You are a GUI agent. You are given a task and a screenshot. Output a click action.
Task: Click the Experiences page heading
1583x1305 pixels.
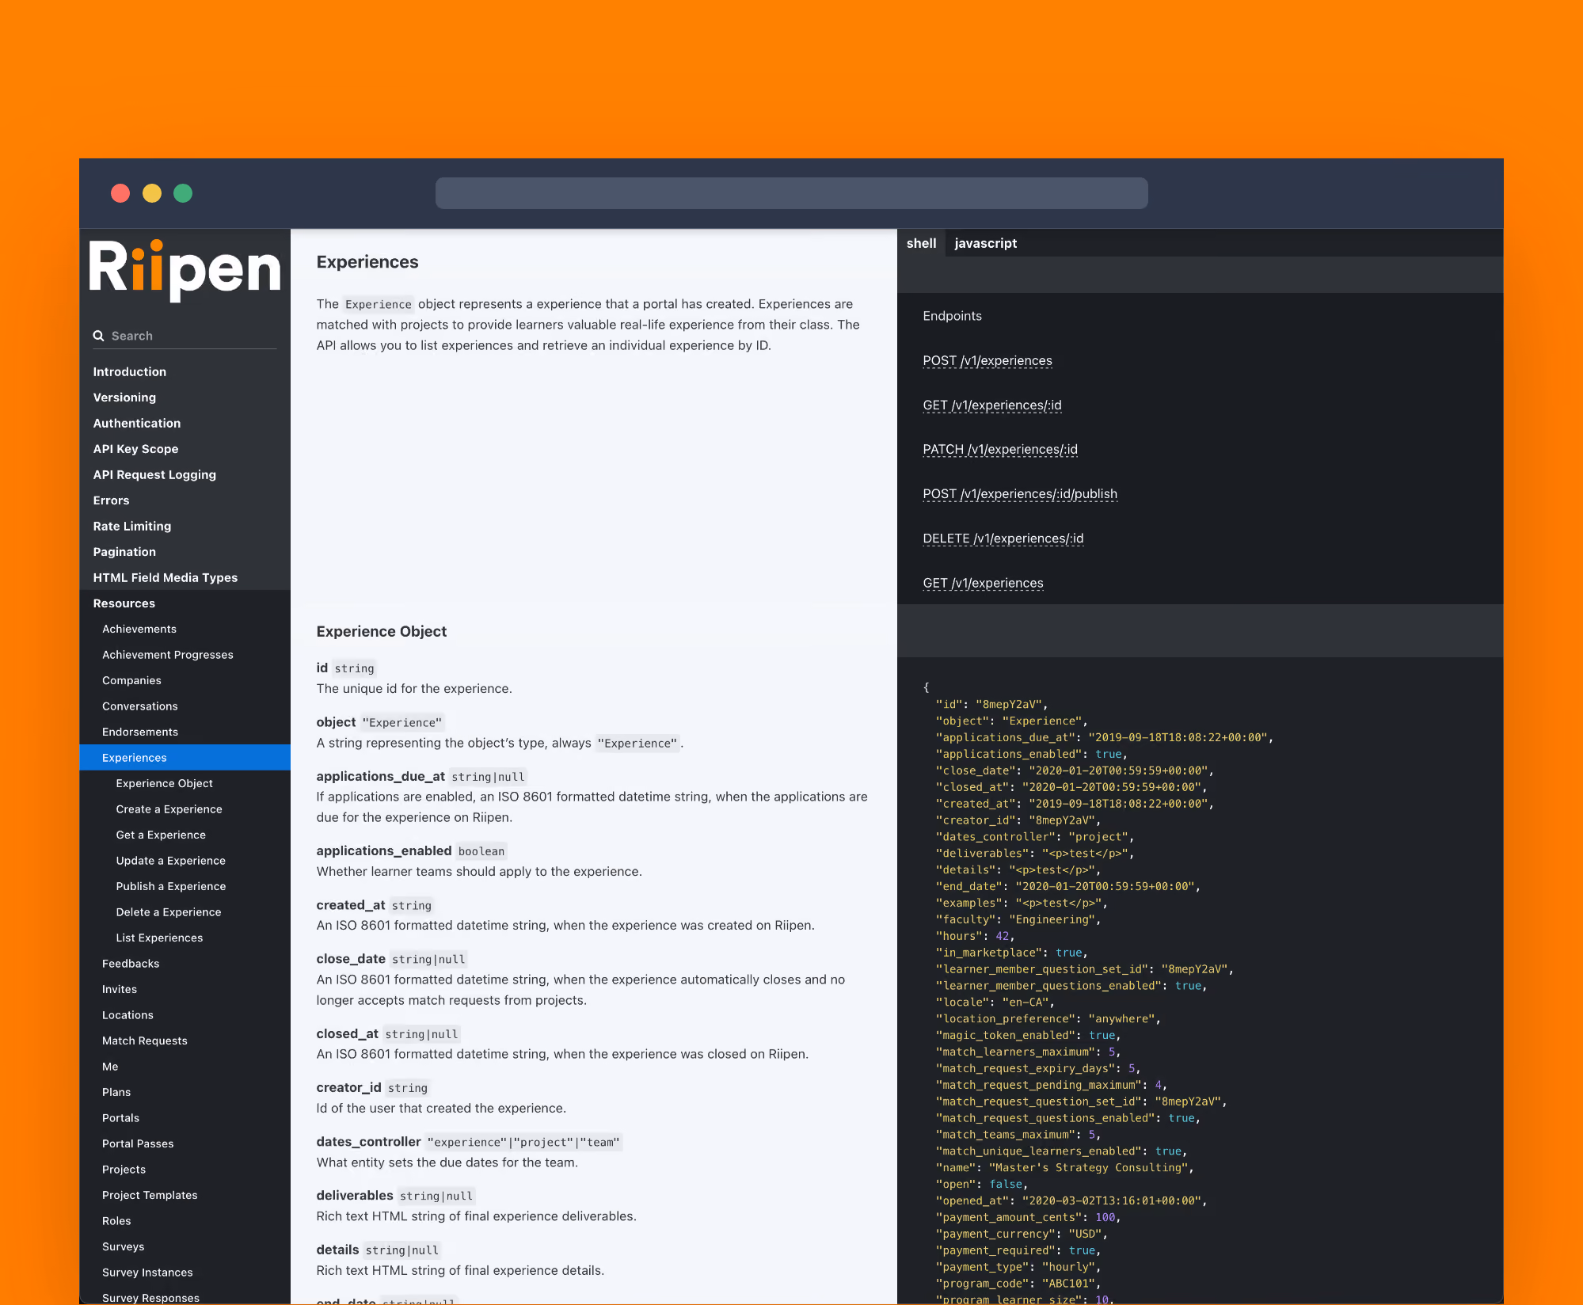[367, 262]
